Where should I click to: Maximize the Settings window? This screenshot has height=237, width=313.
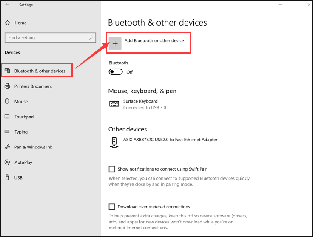[294, 5]
